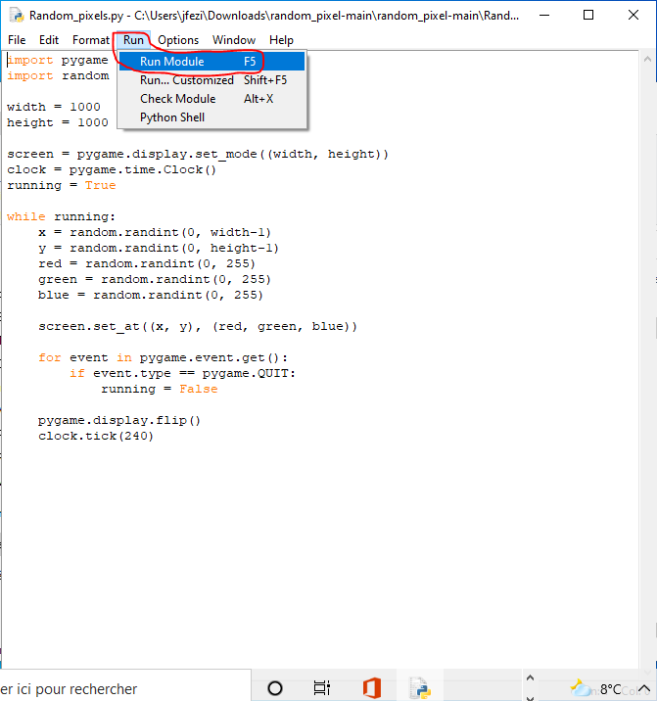Open Python Shell from Run menu
The width and height of the screenshot is (657, 701).
pos(172,117)
